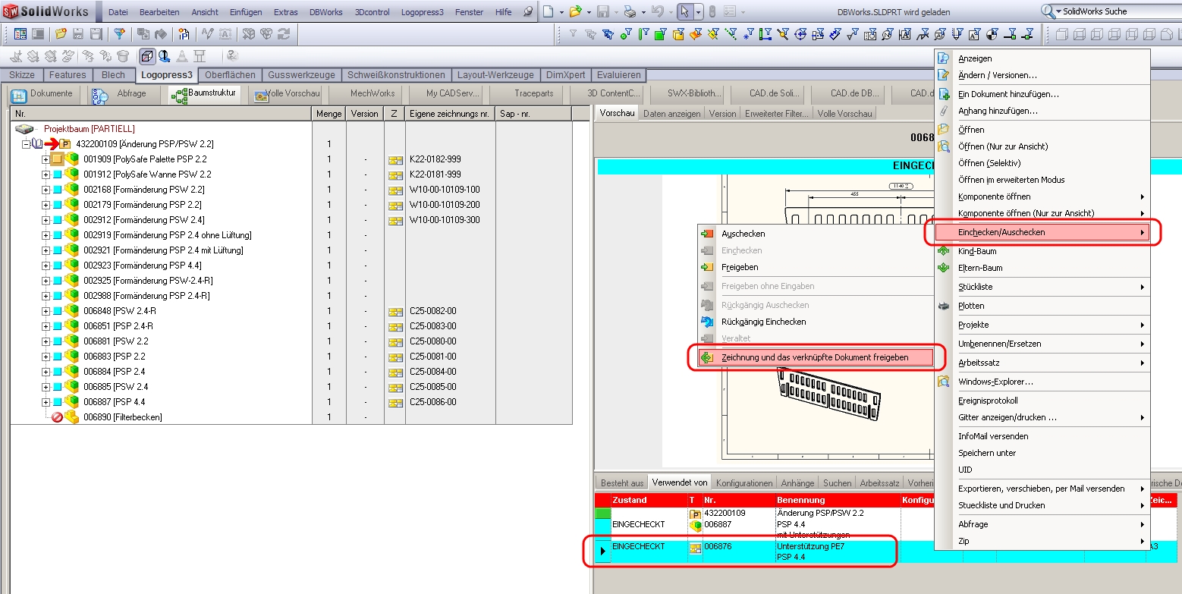The width and height of the screenshot is (1182, 594).
Task: Click the document P icon in DBWorks toolbar
Action: pyautogui.click(x=184, y=34)
